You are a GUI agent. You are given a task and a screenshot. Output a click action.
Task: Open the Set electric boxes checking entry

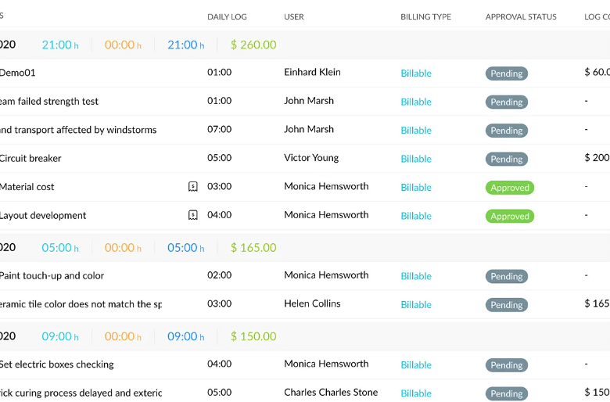click(x=56, y=364)
